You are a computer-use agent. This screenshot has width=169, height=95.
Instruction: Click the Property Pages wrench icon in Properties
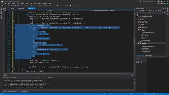click(x=142, y=62)
